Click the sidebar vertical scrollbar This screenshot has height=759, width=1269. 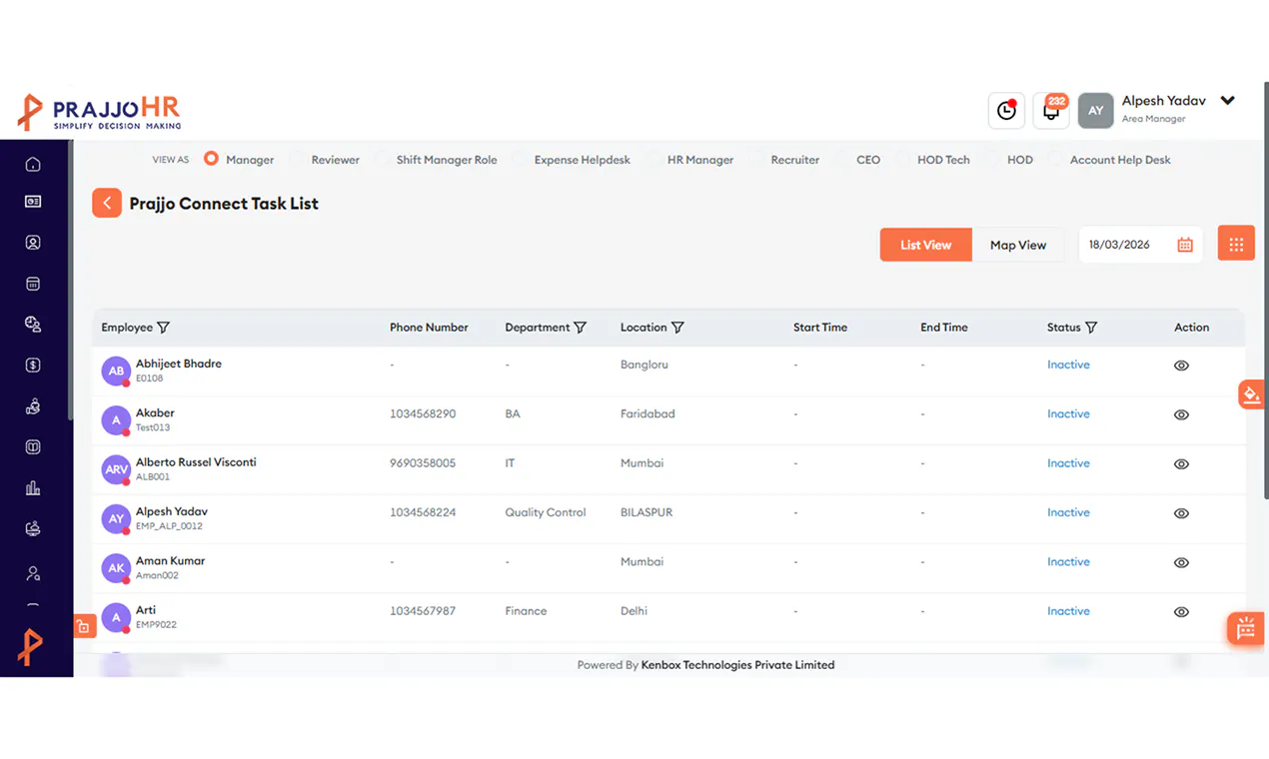pyautogui.click(x=70, y=280)
